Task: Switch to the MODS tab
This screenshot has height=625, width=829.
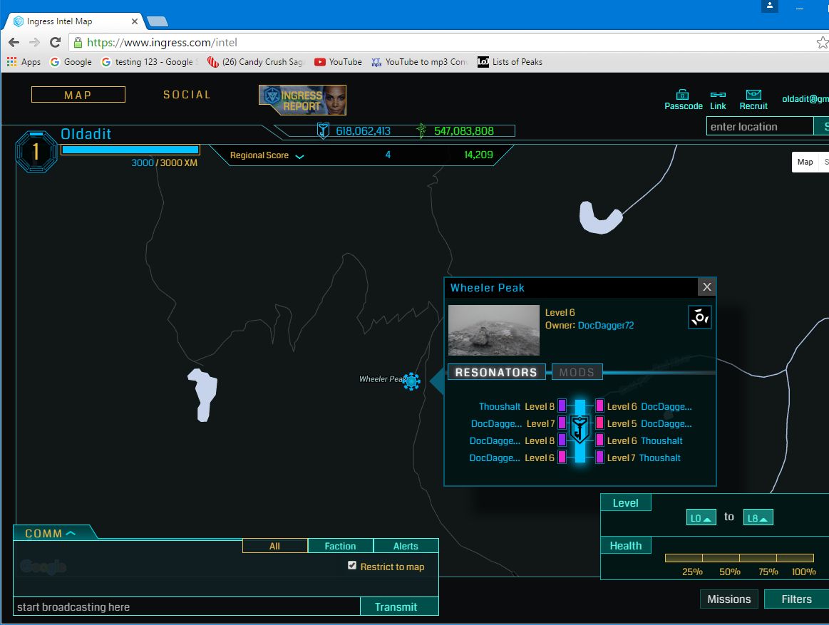Action: (577, 372)
